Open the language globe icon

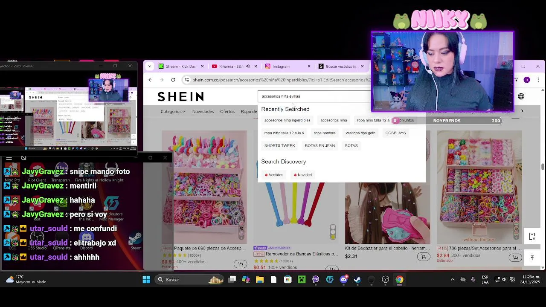(x=521, y=96)
